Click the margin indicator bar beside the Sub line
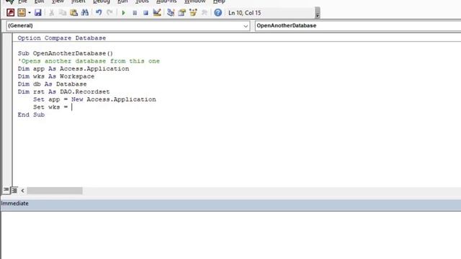 7,53
